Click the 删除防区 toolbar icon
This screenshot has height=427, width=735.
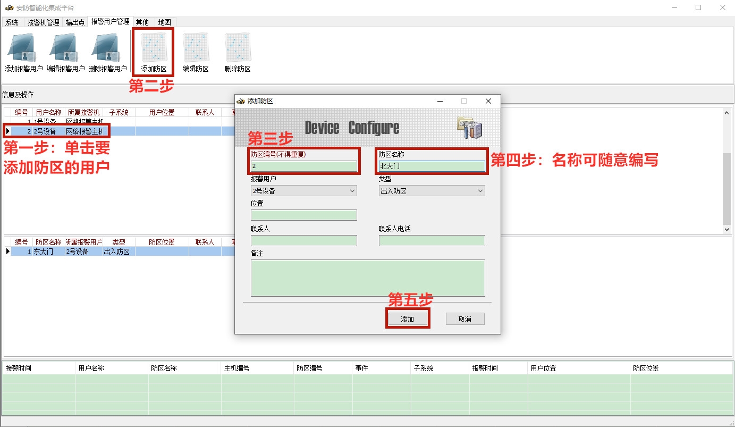point(238,48)
